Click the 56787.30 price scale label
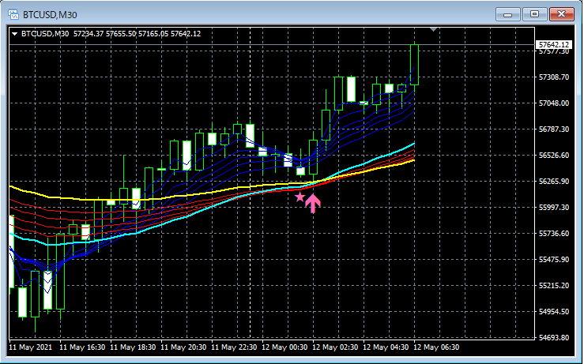This screenshot has height=364, width=584. [x=554, y=129]
